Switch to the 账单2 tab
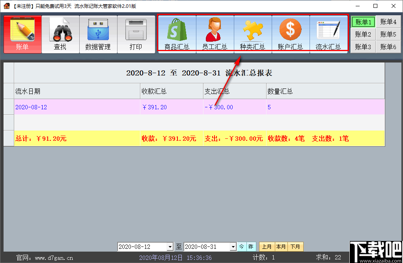403x263 pixels. [x=363, y=34]
